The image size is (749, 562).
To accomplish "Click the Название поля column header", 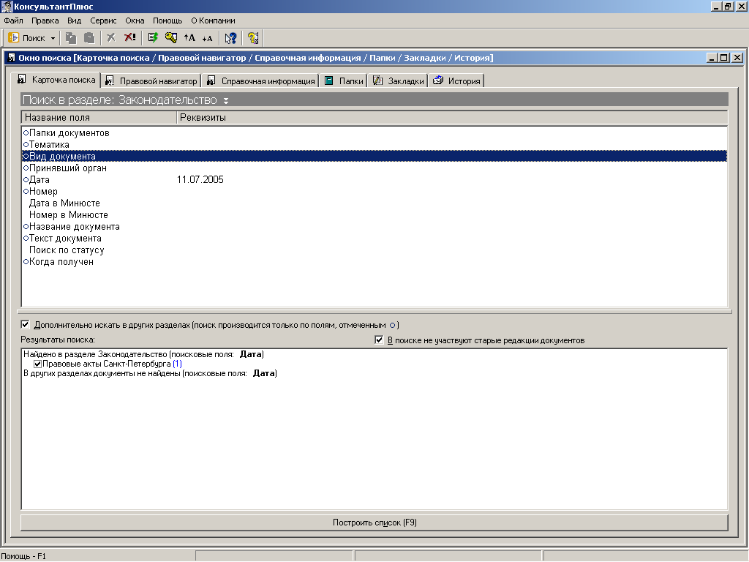I will (x=99, y=118).
